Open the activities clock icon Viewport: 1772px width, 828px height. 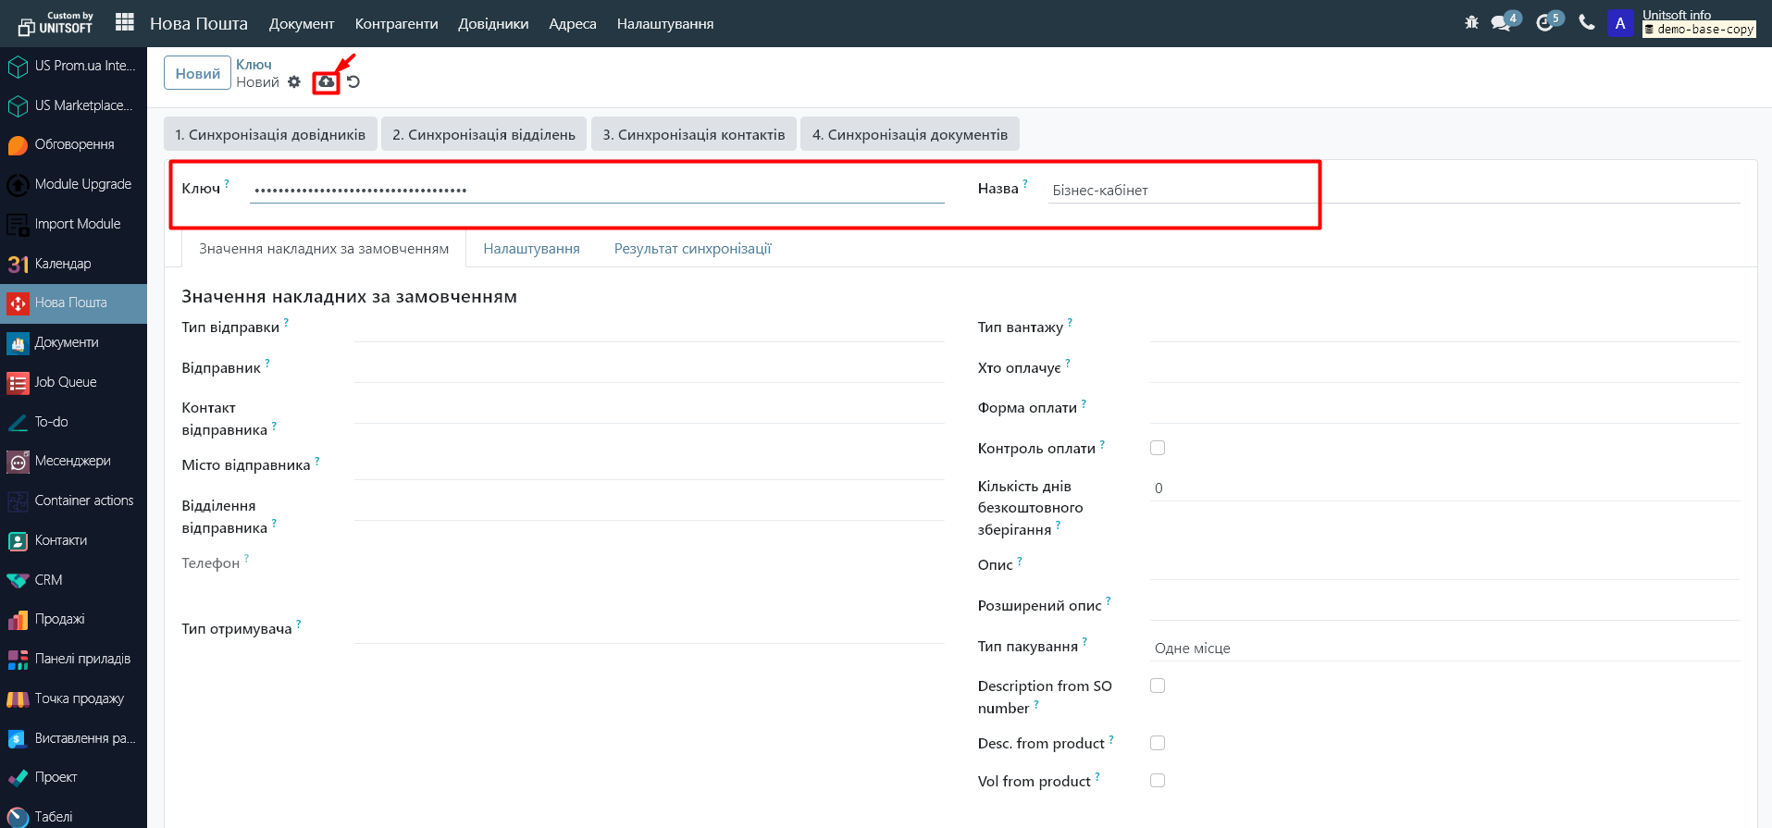(1544, 23)
